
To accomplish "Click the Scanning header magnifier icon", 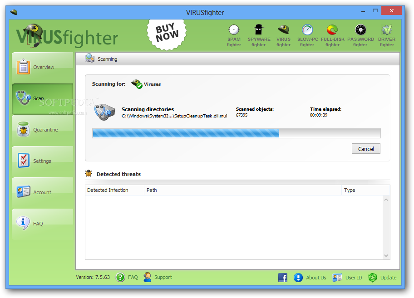I will [90, 58].
